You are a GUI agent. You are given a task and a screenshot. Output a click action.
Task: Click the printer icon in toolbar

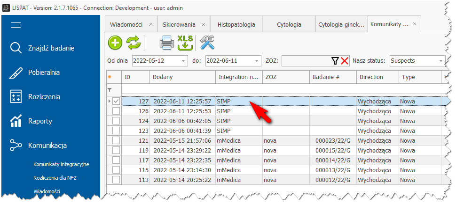coord(167,43)
